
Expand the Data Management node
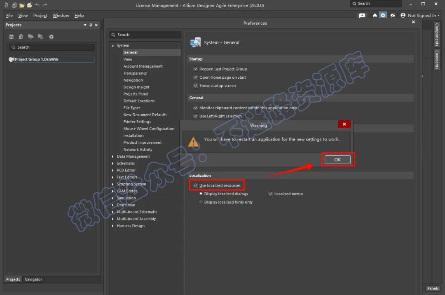(112, 156)
